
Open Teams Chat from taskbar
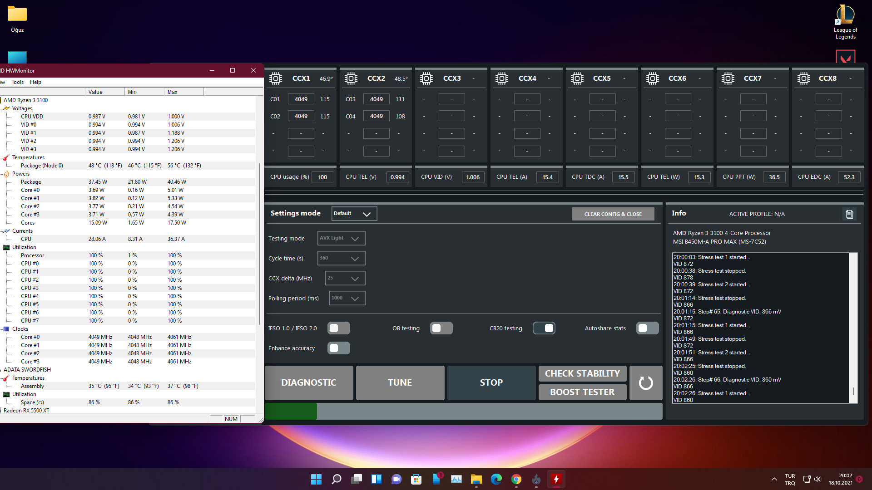point(396,479)
